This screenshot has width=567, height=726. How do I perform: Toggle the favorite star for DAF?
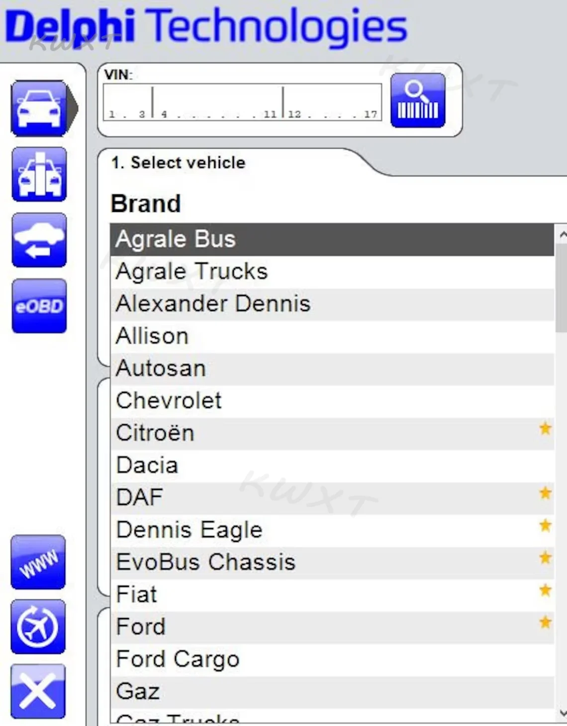pos(545,493)
